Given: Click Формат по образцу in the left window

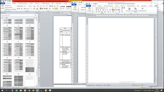Looking at the screenshot, I should [x=11, y=9].
